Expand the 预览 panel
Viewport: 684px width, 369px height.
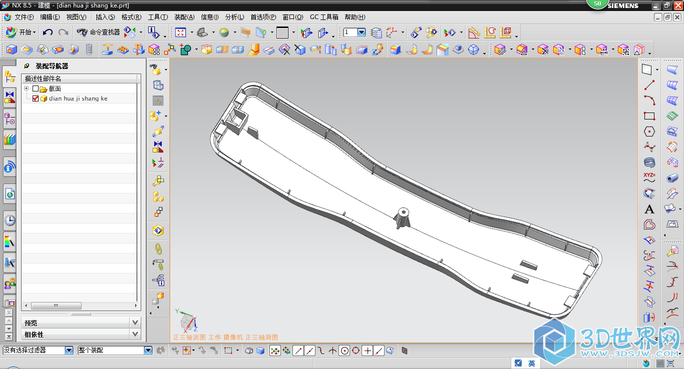click(135, 323)
